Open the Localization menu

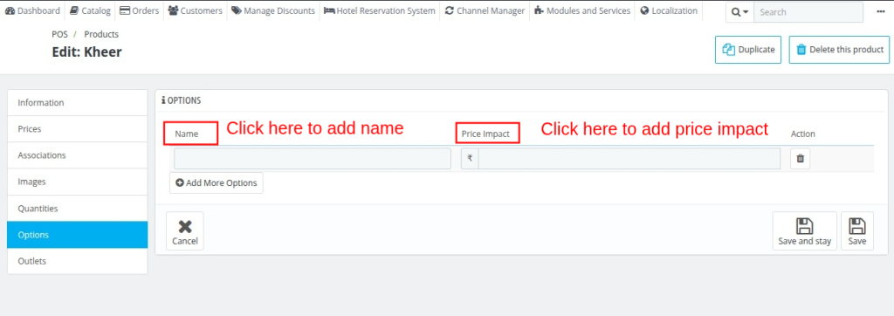[x=669, y=10]
